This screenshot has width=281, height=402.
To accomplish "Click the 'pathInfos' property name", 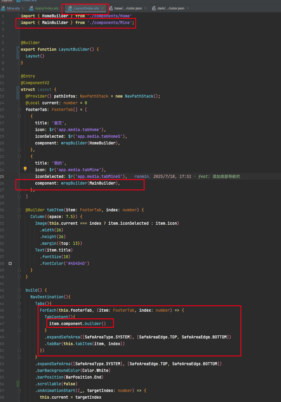I will 65,96.
